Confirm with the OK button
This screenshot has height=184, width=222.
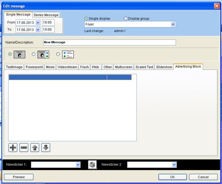(172, 177)
